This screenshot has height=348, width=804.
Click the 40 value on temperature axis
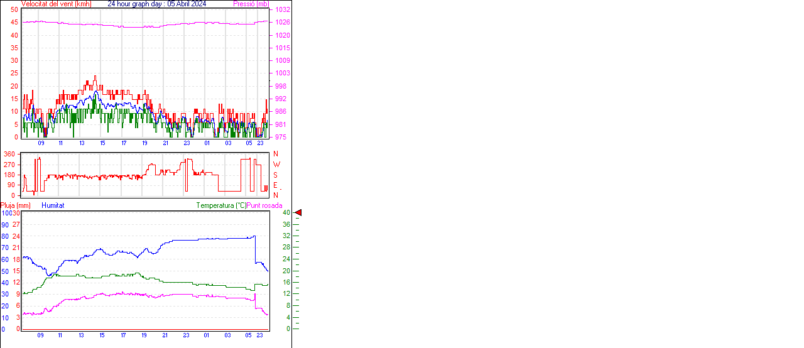286,213
